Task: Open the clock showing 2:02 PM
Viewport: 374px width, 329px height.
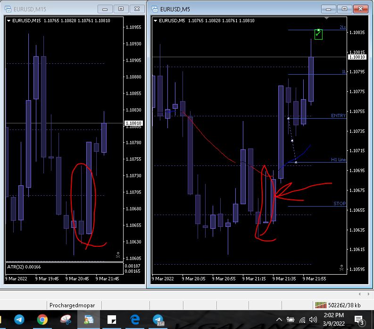Action: coord(334,320)
